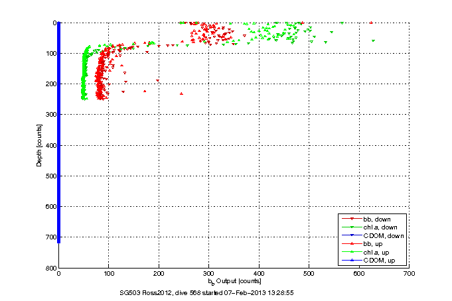Viewport: 452px width, 301px height.
Task: Click the 'Depth [counts]' y-axis label
Action: coord(39,145)
